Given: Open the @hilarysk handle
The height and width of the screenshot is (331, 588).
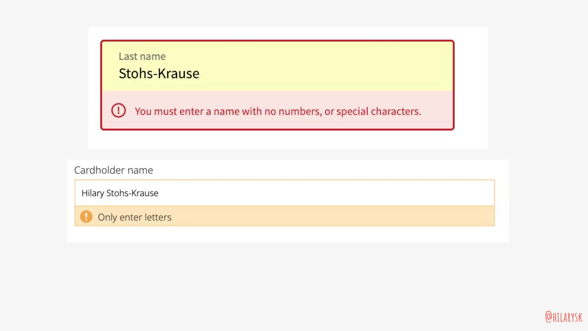Looking at the screenshot, I should (x=564, y=317).
